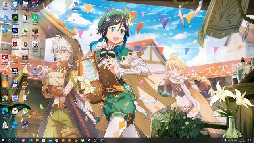Open ABBYY red eye icon shortcut
This screenshot has width=254, height=143.
pos(5,58)
